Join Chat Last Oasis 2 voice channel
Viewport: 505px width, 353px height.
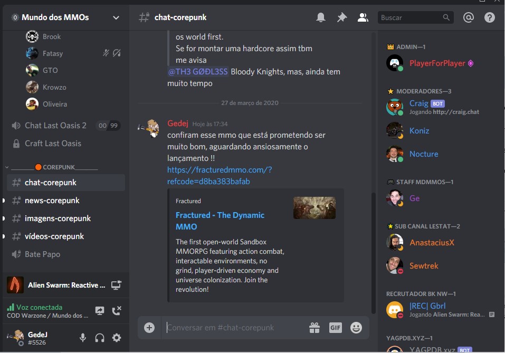pos(66,126)
